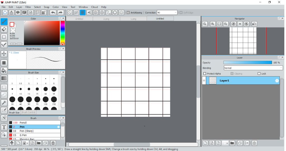The width and height of the screenshot is (286, 151).
Task: Click the Undo arrow in toolbar
Action: 53,13
